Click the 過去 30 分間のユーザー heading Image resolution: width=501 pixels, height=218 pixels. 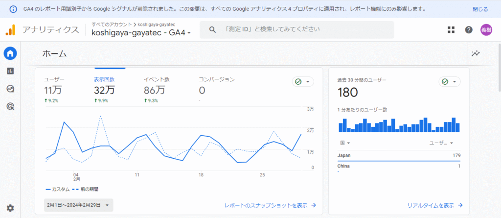pyautogui.click(x=362, y=79)
